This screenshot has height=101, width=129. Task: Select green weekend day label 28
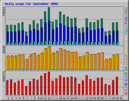click(x=110, y=98)
